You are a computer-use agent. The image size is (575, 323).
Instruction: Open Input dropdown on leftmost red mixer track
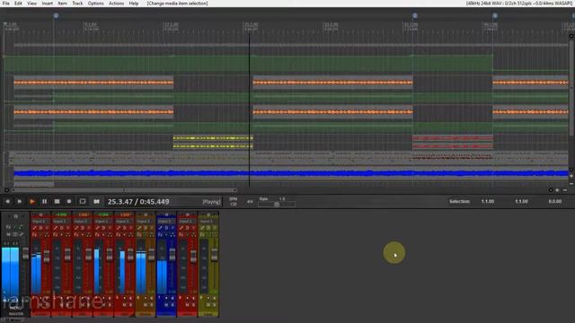[x=40, y=222]
